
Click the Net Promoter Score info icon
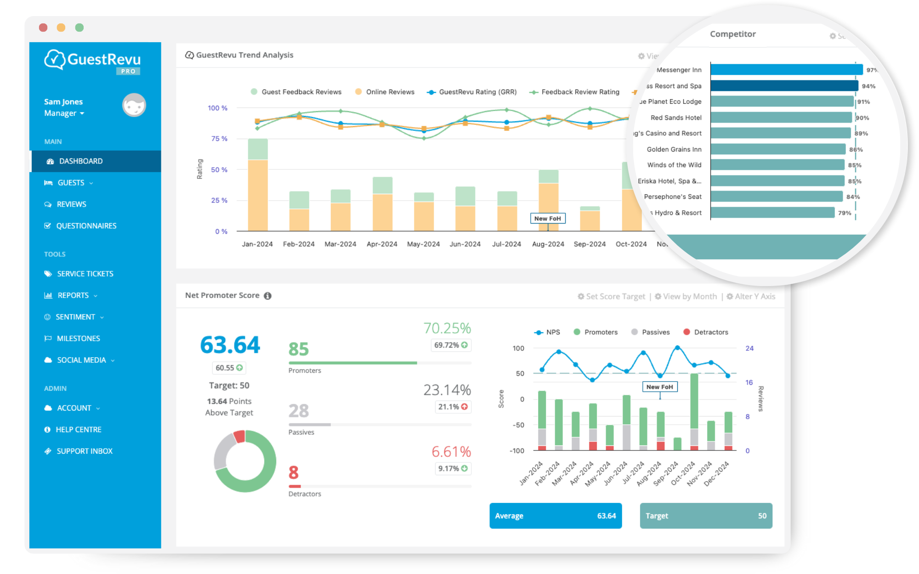tap(268, 296)
